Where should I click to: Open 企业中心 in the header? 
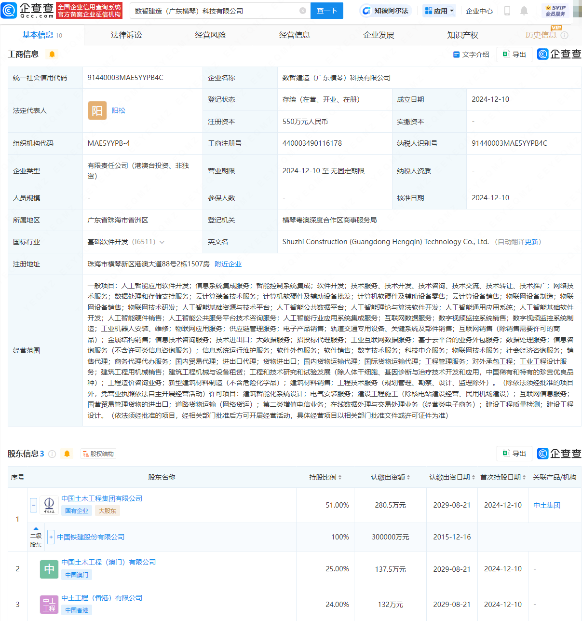[479, 11]
